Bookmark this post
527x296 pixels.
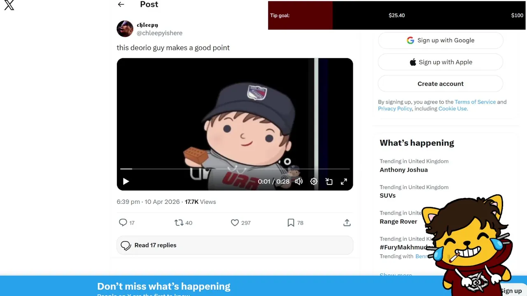coord(291,222)
